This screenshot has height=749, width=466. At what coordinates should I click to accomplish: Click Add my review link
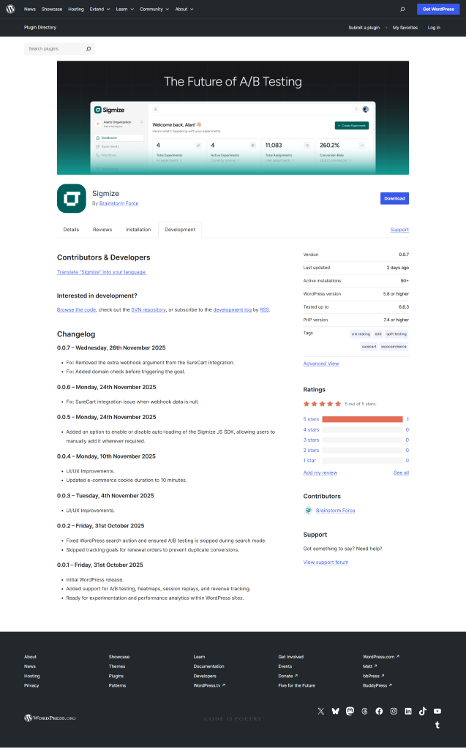tap(320, 473)
